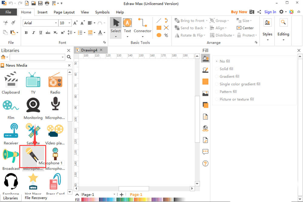Screen dimensions: 303x202
Task: Click the Sign In link
Action: click(270, 12)
